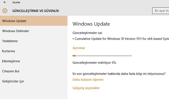Click the back arrow icon
This screenshot has height=100, width=169.
coord(5,2)
